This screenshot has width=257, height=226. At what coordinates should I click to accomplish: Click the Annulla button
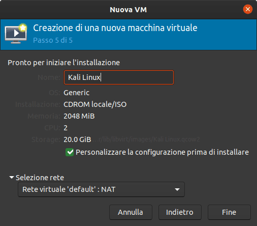[131, 212]
